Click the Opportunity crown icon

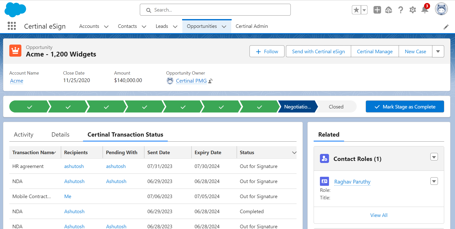[x=15, y=51]
